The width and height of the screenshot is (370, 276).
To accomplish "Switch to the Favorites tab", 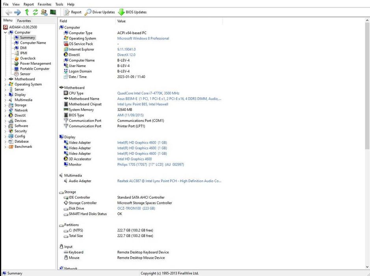I will 24,21.
